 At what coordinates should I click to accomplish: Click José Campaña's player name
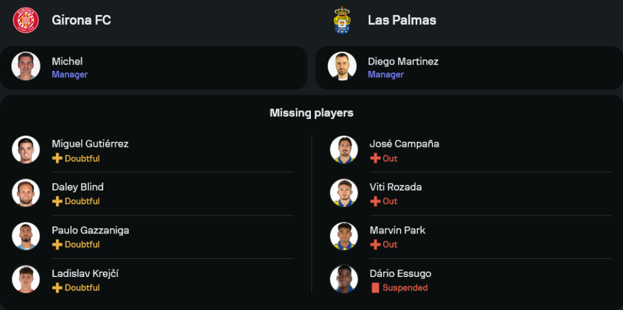(404, 144)
